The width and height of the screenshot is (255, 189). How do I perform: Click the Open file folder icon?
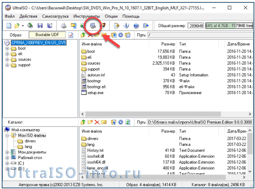click(17, 26)
